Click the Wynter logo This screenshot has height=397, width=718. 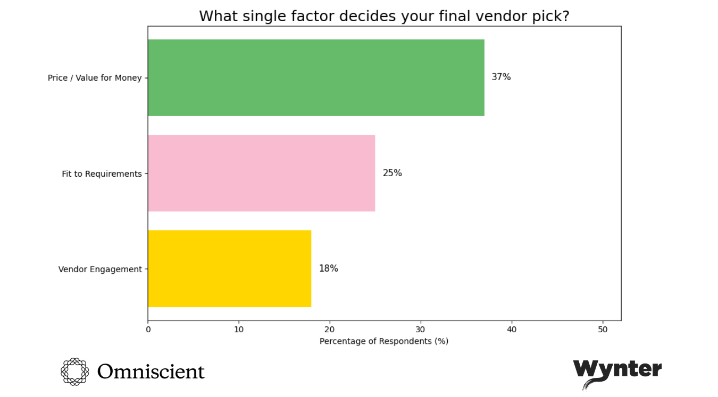pyautogui.click(x=617, y=371)
